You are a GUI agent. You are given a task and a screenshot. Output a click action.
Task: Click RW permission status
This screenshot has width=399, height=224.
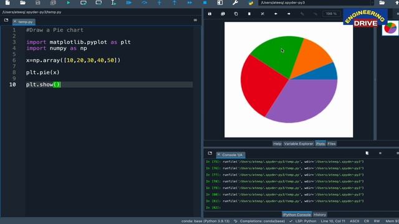point(377,222)
